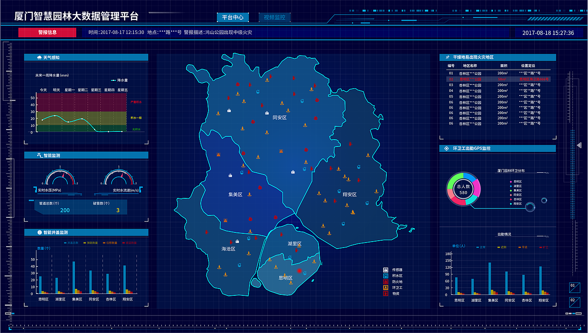Select the 集美区 label on map
588x333 pixels.
235,194
